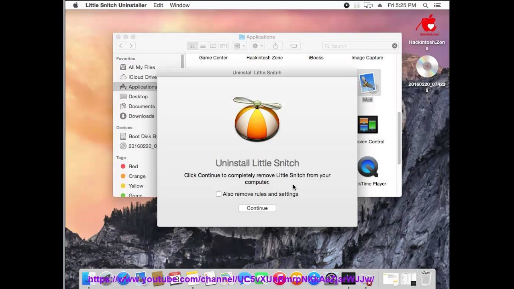Viewport: 514px width, 289px height.
Task: Click the screen mirroring icon in menu bar
Action: pyautogui.click(x=368, y=5)
